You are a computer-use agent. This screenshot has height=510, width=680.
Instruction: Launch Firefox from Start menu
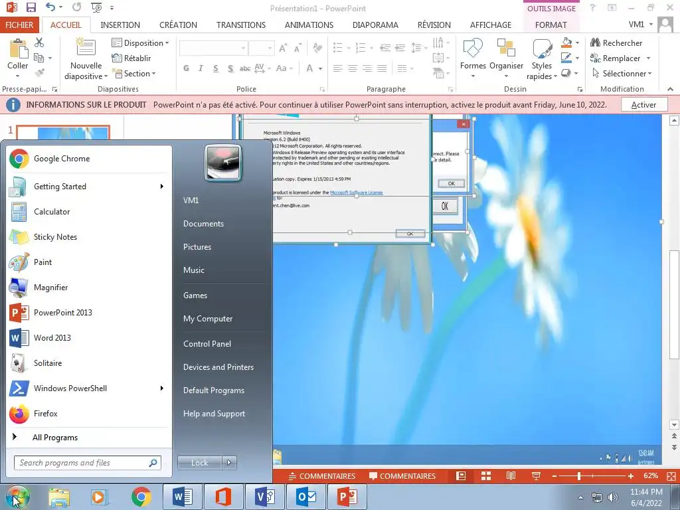90,413
